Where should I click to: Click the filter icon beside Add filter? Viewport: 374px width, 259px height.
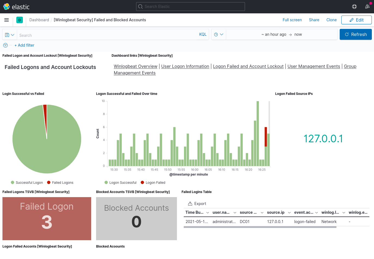[5, 45]
